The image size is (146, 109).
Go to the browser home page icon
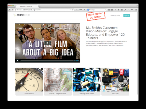(x=119, y=10)
